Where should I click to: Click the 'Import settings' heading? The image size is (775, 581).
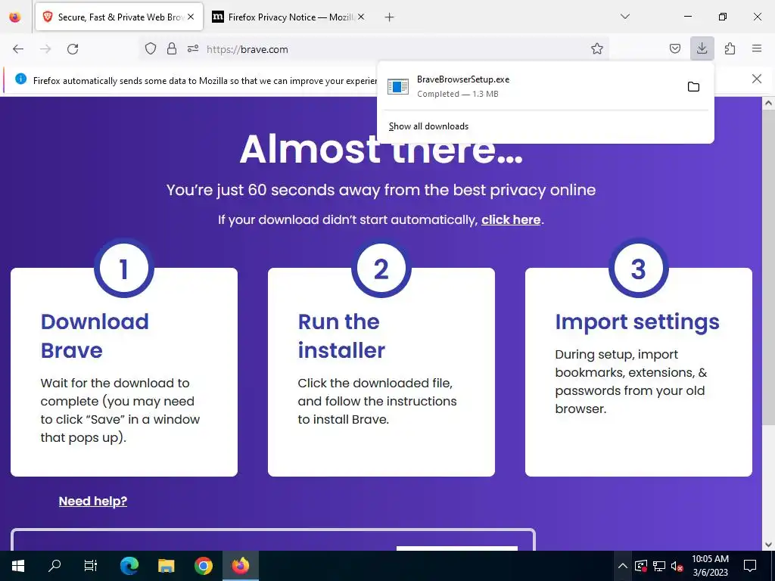click(x=637, y=322)
